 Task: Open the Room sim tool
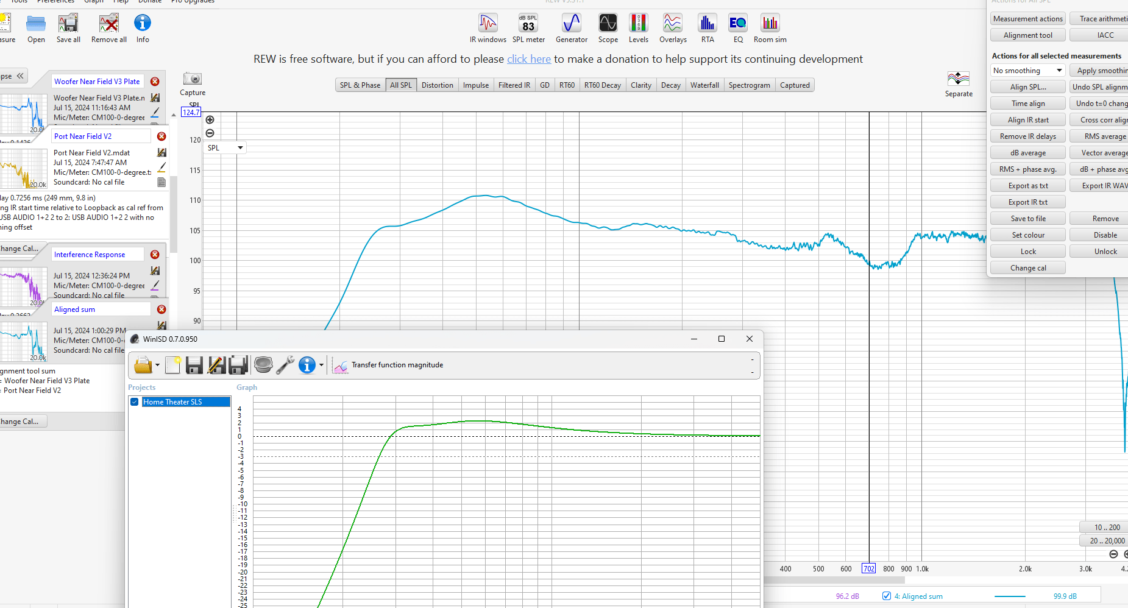coord(770,28)
